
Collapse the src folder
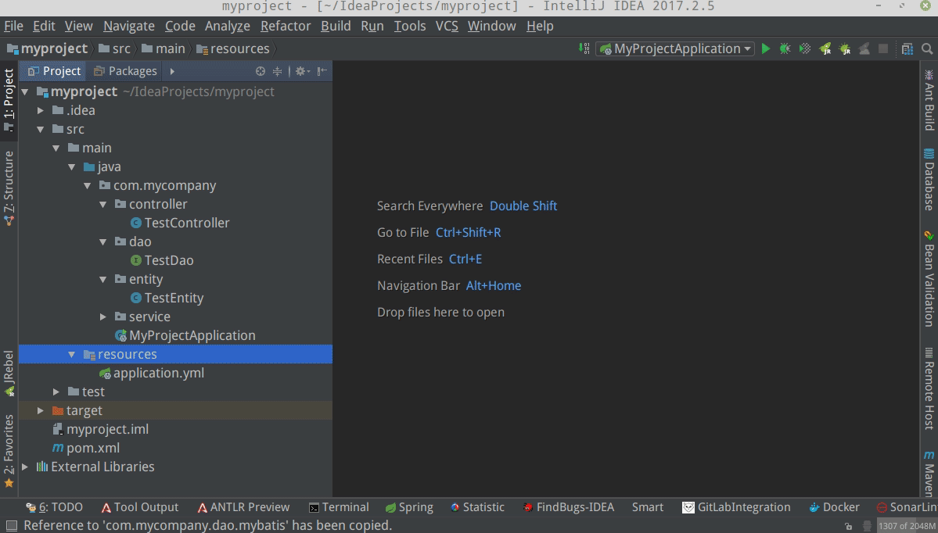pos(41,129)
